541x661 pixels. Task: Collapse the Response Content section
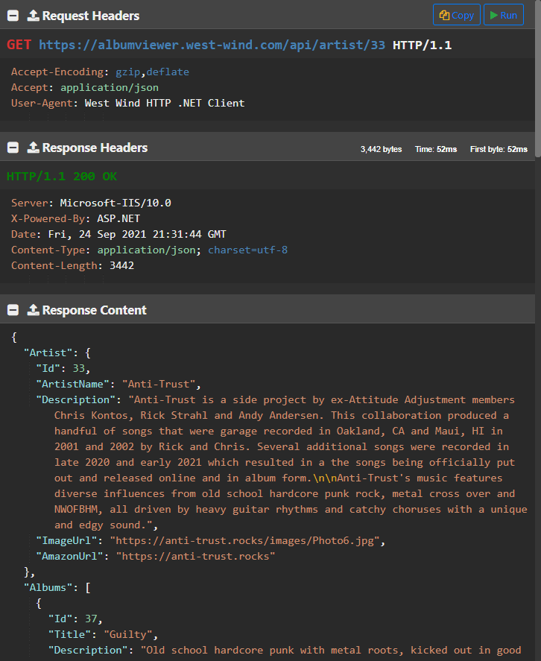point(13,310)
